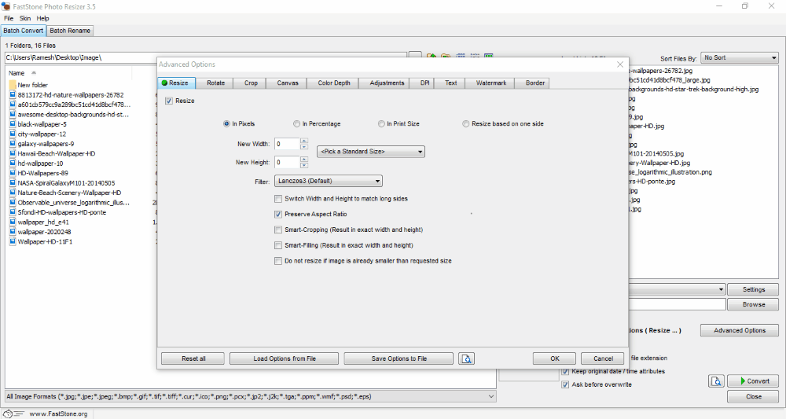The width and height of the screenshot is (786, 419).
Task: Click the Convert button
Action: point(754,381)
